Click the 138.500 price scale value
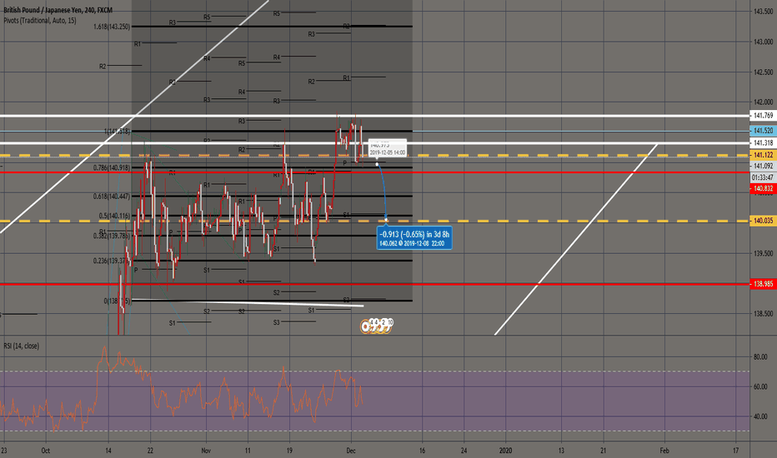Image resolution: width=777 pixels, height=458 pixels. pos(763,313)
